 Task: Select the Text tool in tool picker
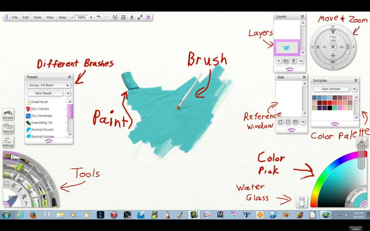tap(26, 204)
